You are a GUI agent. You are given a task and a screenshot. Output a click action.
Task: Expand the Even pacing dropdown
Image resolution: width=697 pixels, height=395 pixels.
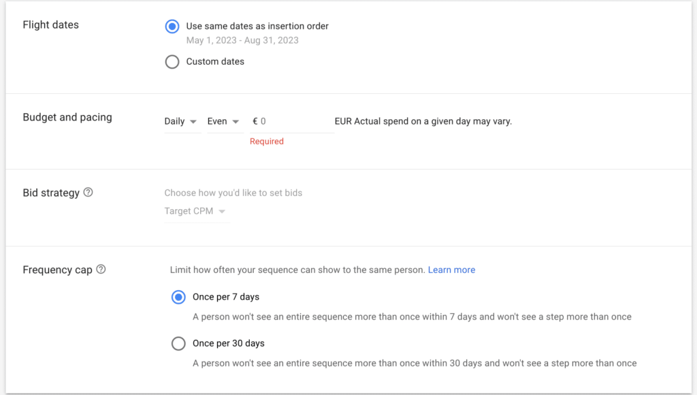(x=224, y=121)
